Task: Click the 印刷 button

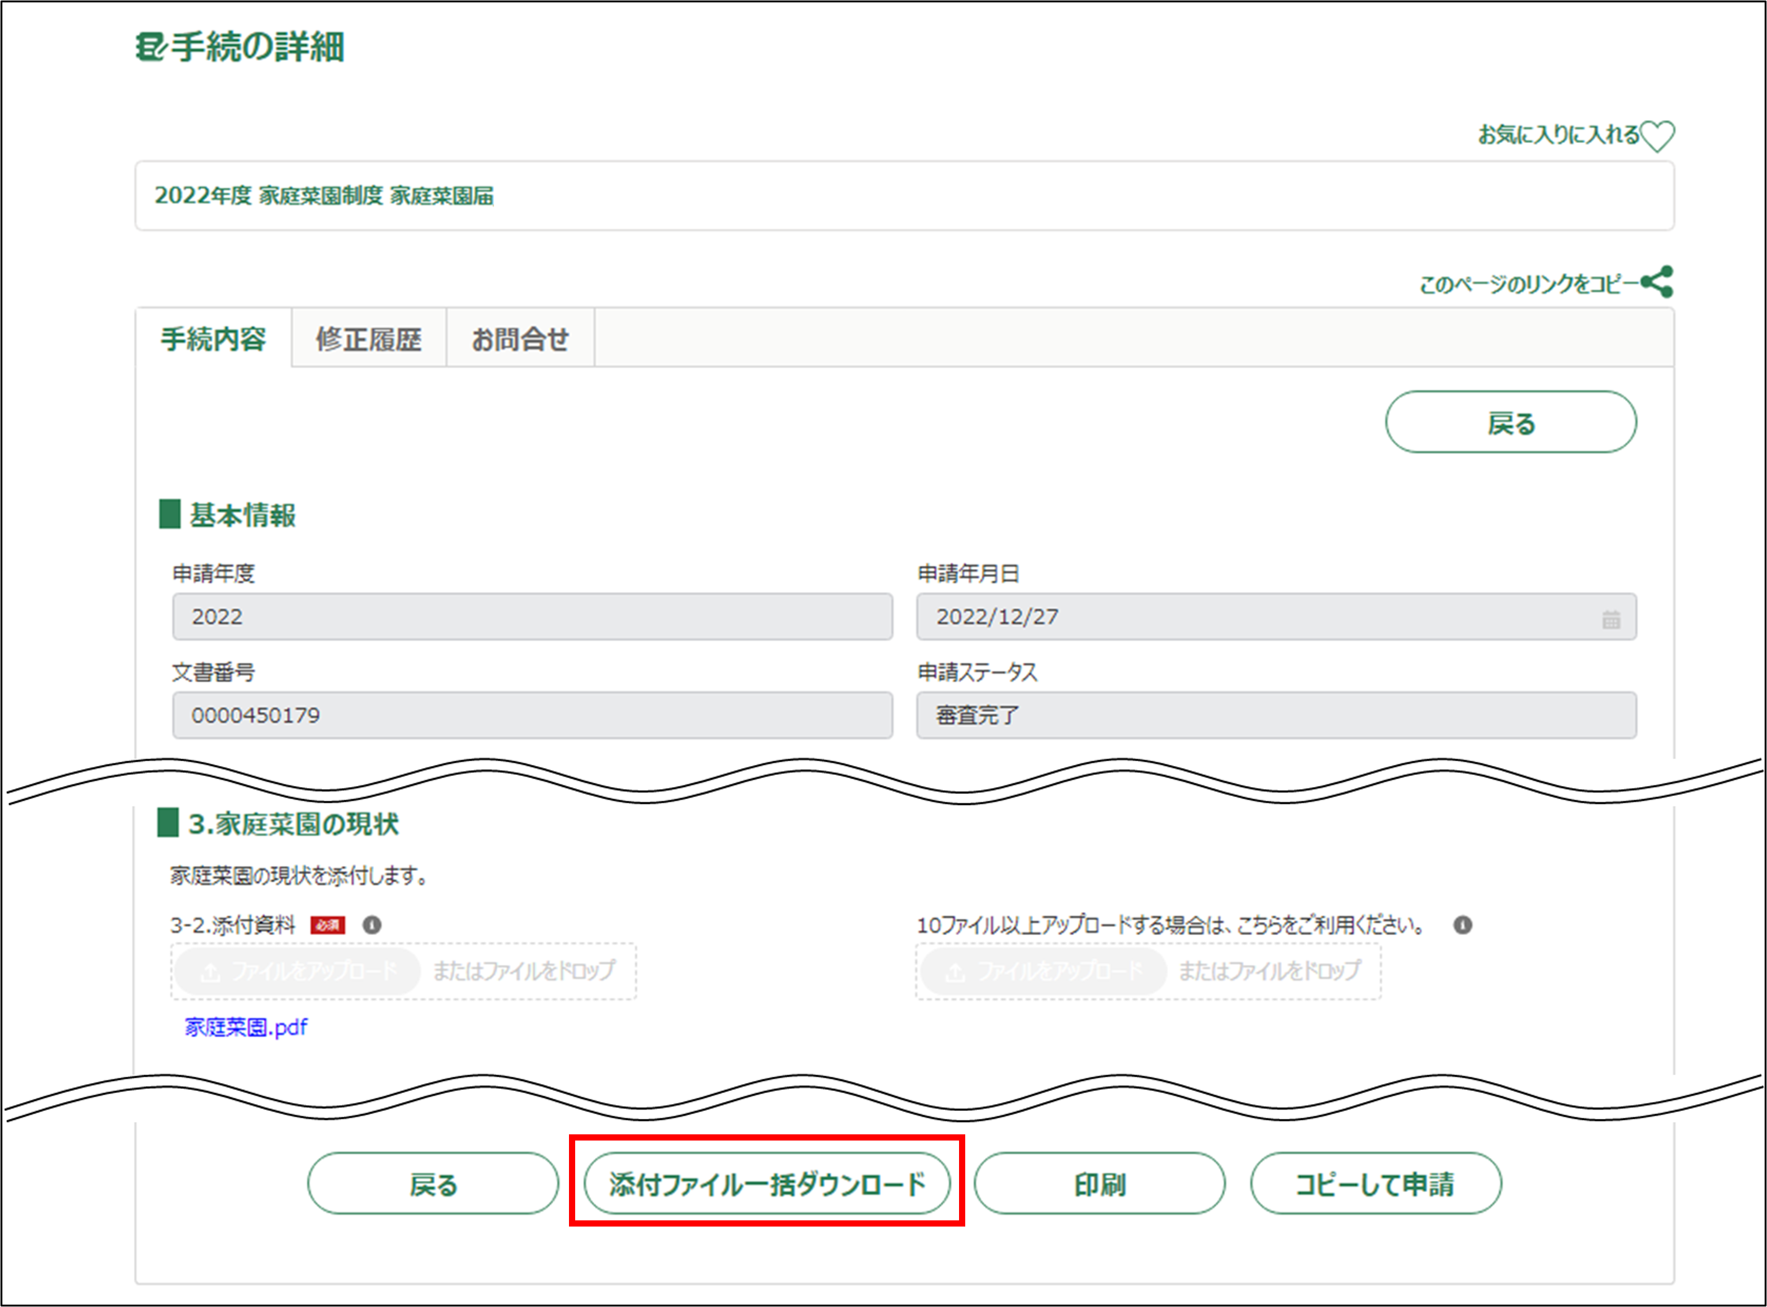Action: 1099,1184
